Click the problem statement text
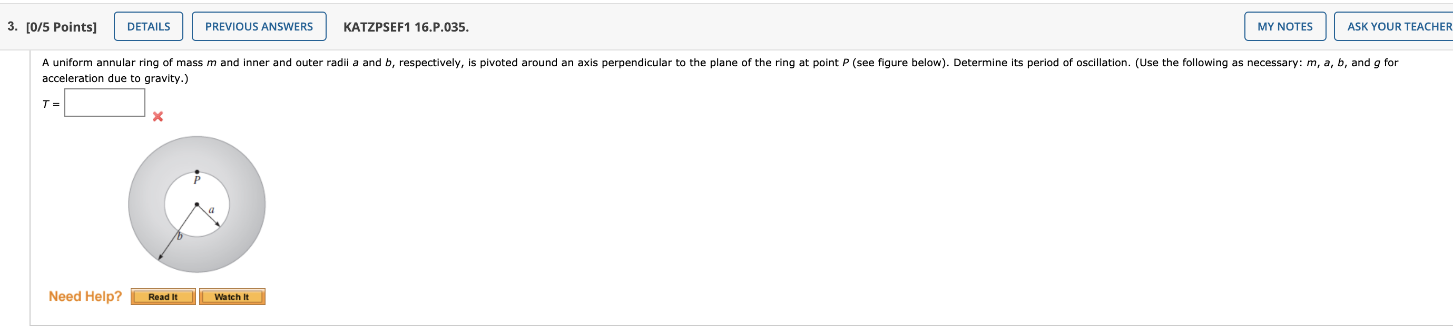The width and height of the screenshot is (1453, 326). (720, 70)
